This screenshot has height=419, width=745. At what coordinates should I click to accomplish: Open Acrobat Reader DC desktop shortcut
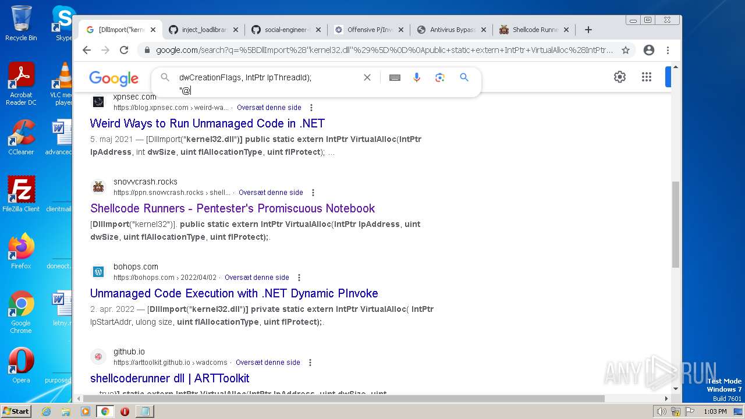pos(21,84)
